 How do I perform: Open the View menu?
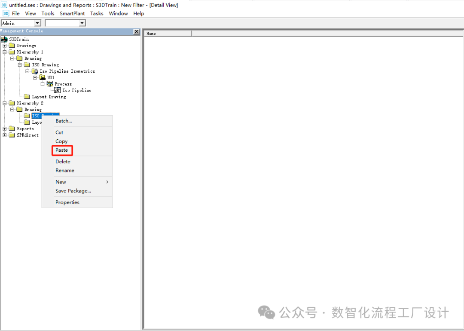[x=31, y=13]
